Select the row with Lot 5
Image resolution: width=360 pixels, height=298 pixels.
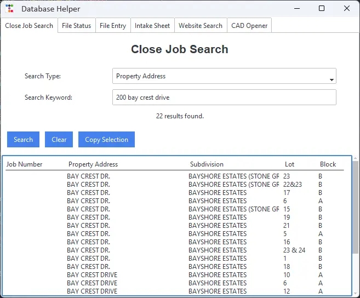(174, 234)
